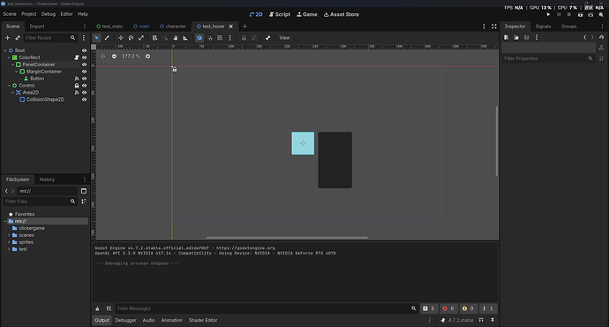The image size is (609, 327).
Task: Lock the selected node in viewport toolbar
Action: [244, 38]
